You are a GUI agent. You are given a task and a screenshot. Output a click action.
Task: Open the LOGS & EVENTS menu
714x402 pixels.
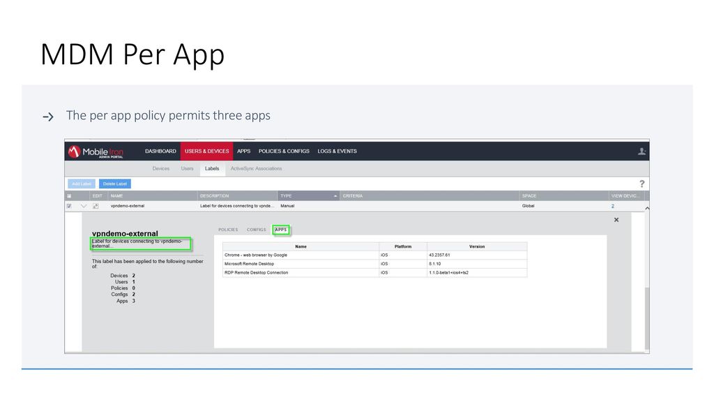click(x=337, y=151)
